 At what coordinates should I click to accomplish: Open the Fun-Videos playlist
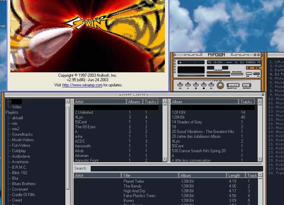point(21,145)
